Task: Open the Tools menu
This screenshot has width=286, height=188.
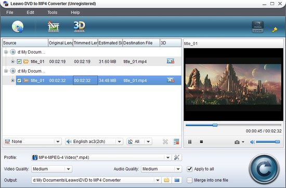Action: [x=53, y=12]
